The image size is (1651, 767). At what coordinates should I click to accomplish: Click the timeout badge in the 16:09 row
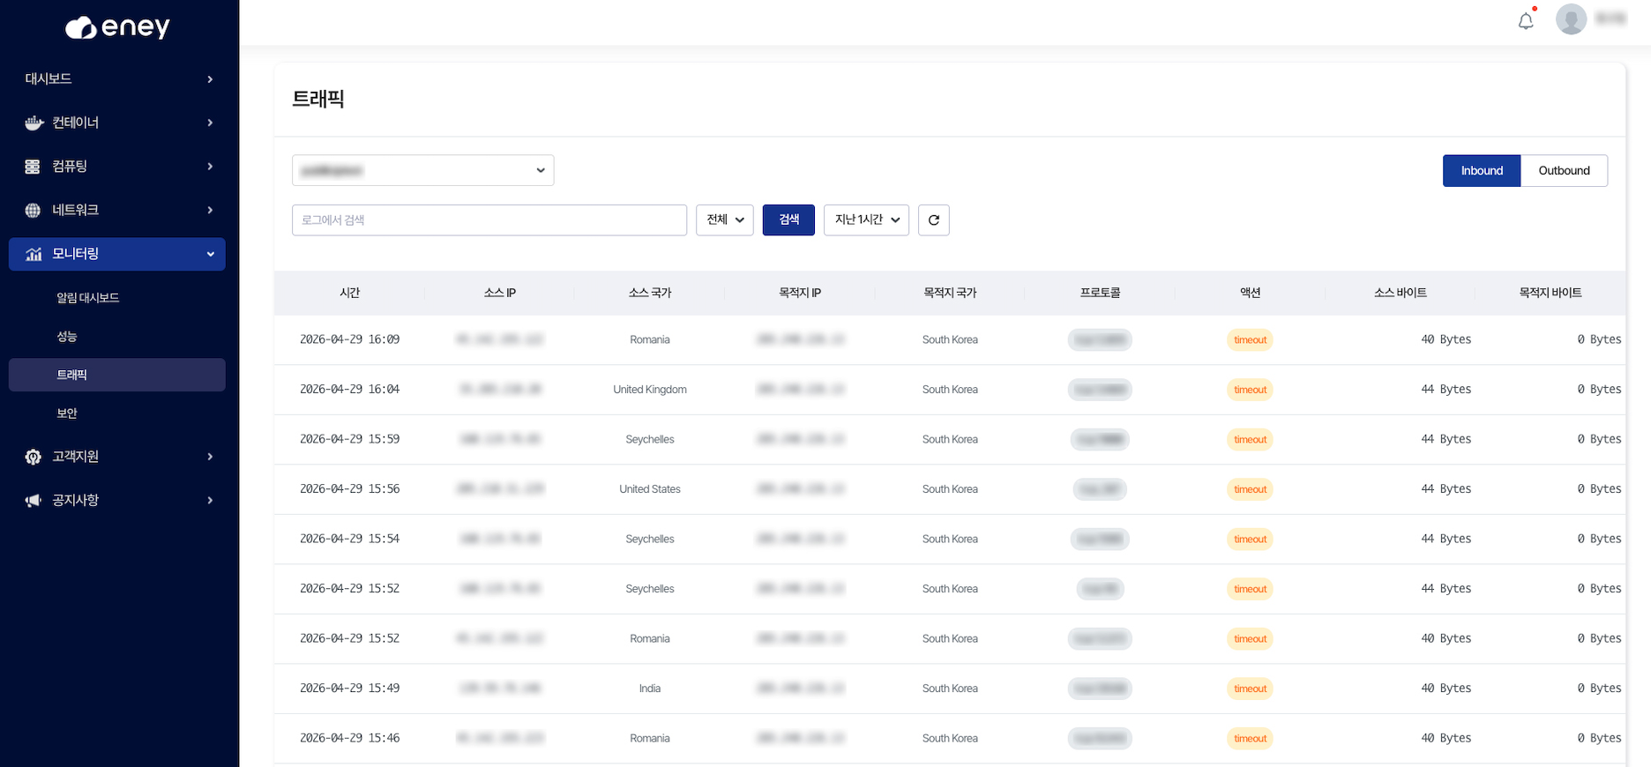(x=1250, y=339)
